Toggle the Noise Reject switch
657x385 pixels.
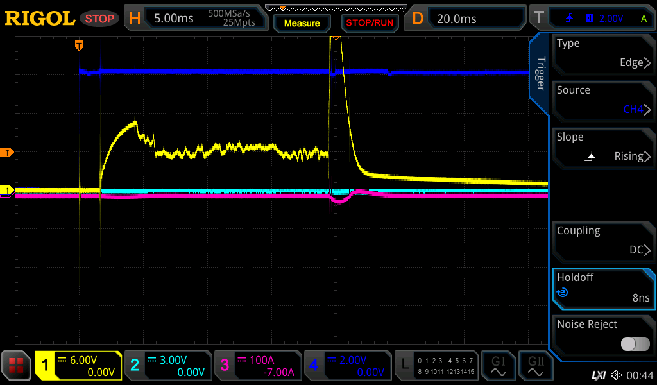pos(635,344)
